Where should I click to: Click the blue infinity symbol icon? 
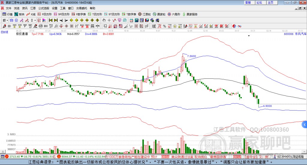pyautogui.click(x=240, y=26)
